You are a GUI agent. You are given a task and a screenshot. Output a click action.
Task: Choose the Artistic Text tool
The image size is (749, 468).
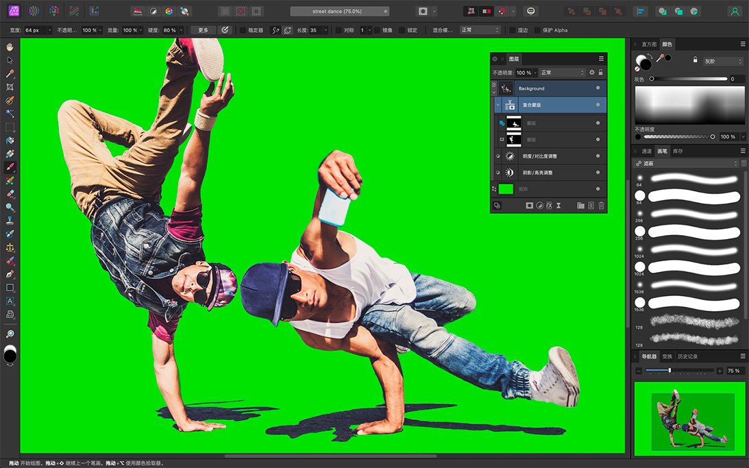(x=10, y=301)
